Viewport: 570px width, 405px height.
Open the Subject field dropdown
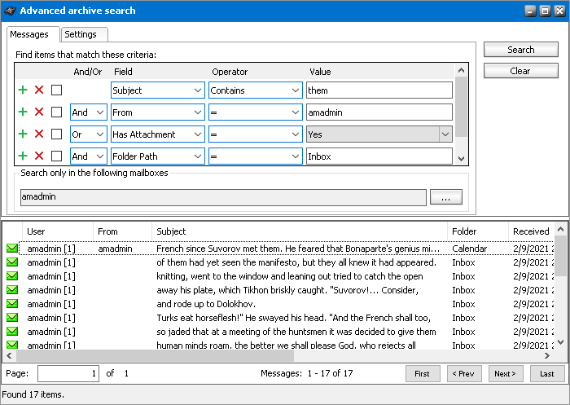(198, 90)
